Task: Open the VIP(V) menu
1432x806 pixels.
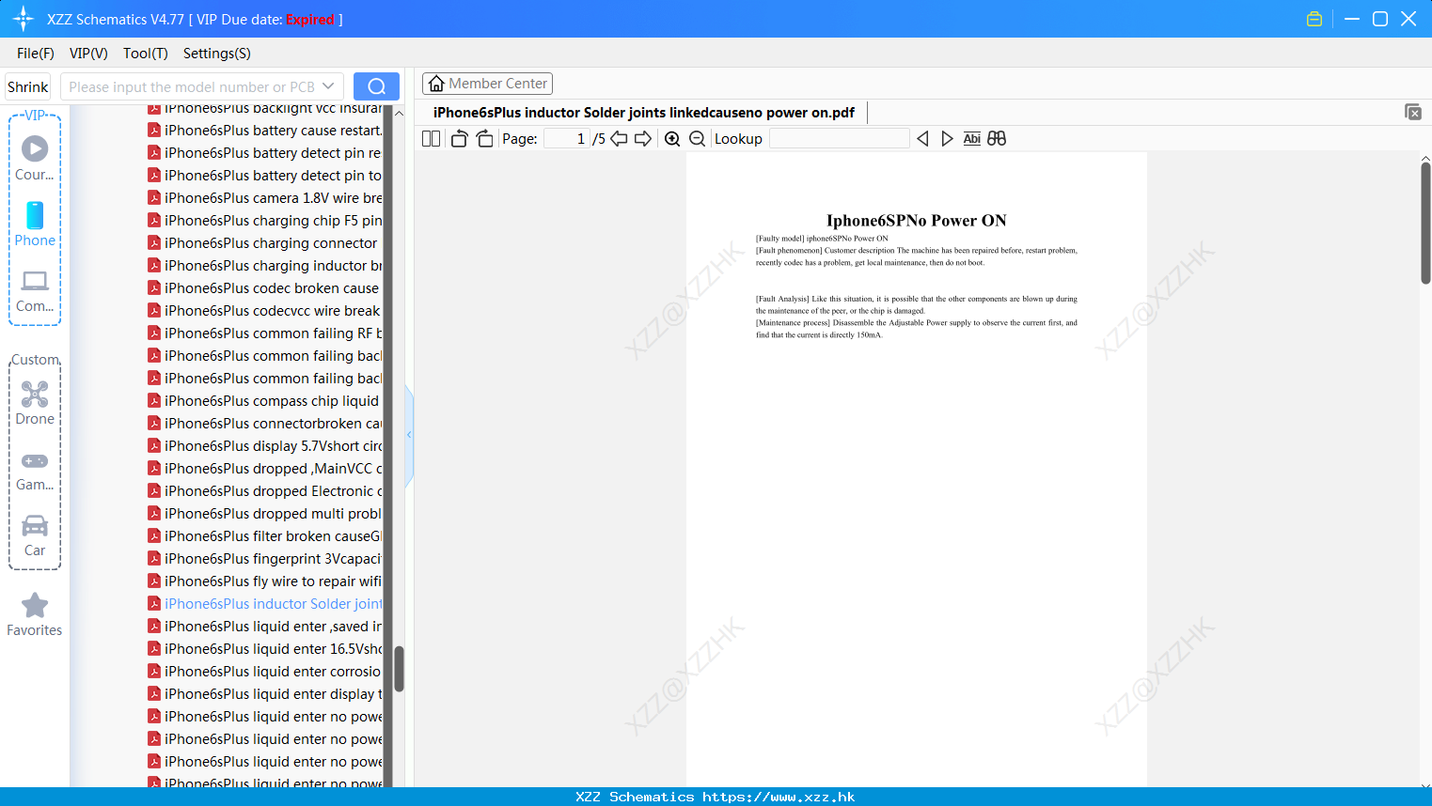Action: [88, 54]
